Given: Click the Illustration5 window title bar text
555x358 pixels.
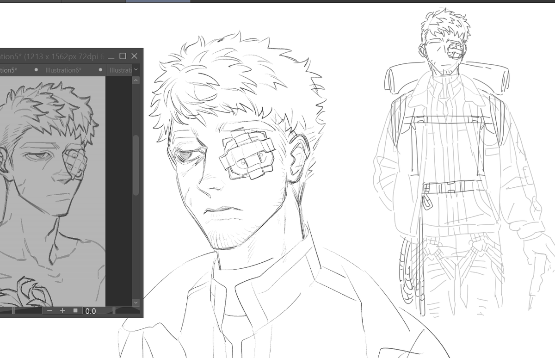Looking at the screenshot, I should (x=52, y=56).
